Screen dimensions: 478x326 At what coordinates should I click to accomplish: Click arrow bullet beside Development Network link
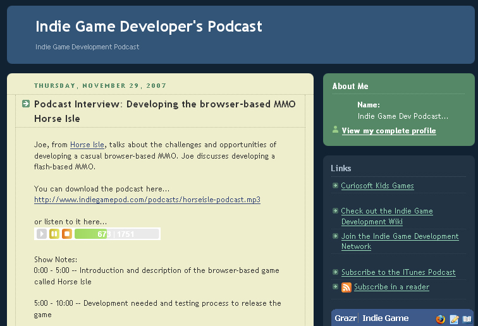[x=335, y=236]
